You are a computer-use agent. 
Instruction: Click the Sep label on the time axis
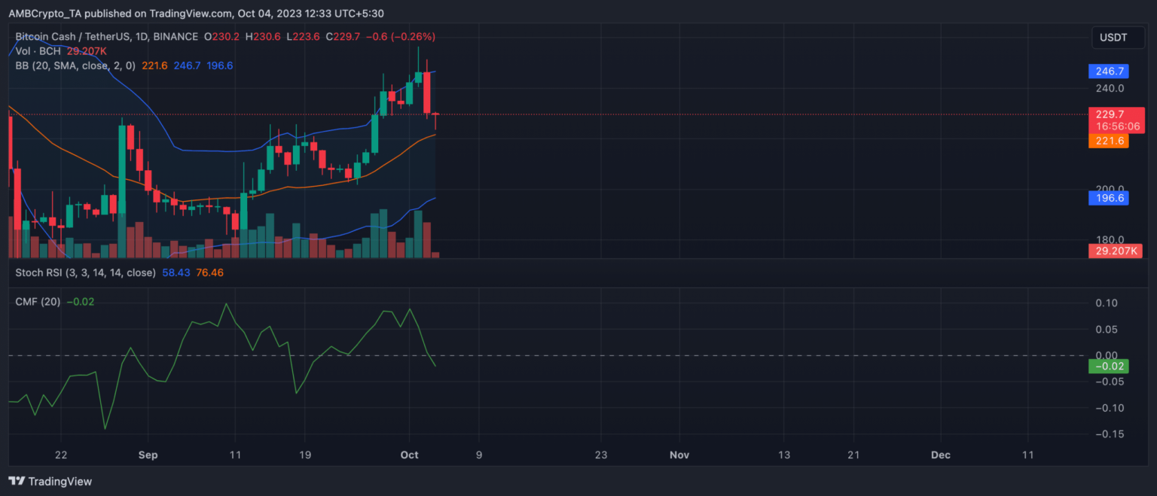(x=148, y=455)
